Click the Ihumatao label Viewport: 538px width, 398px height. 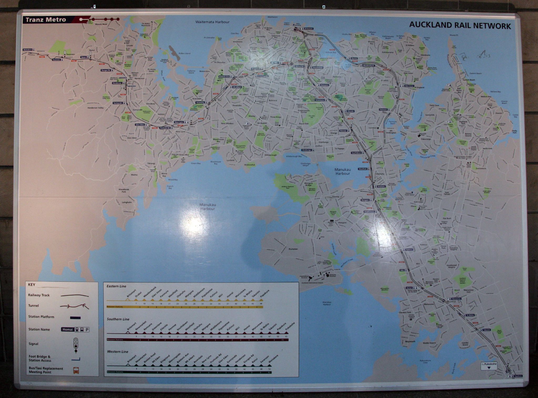coord(293,249)
